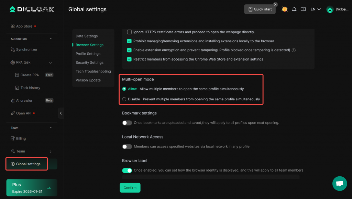352x199 pixels.
Task: Switch to the Profile Settings tab
Action: coord(88,54)
